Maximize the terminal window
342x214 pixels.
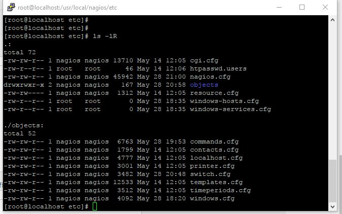tap(302, 7)
